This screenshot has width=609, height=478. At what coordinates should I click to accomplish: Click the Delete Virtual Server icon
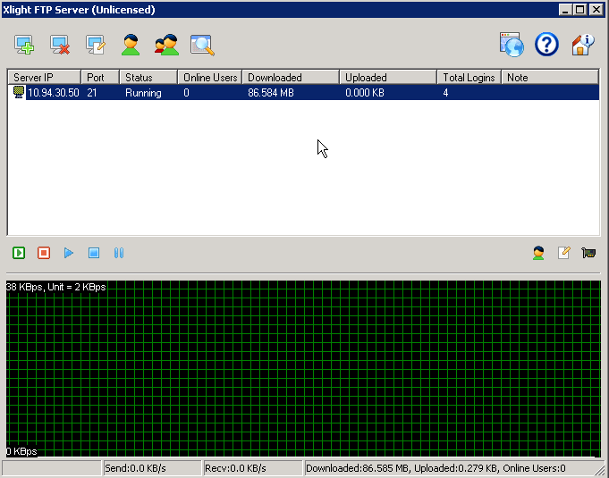tap(60, 45)
